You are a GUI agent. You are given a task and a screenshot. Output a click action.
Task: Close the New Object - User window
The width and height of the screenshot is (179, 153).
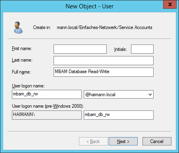[x=170, y=4]
